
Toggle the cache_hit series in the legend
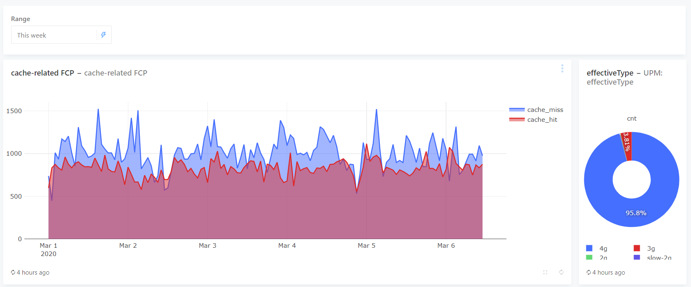(x=533, y=120)
